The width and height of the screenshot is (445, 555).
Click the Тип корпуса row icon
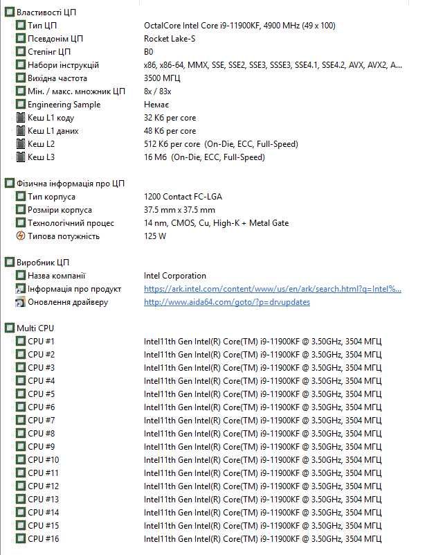[x=21, y=197]
